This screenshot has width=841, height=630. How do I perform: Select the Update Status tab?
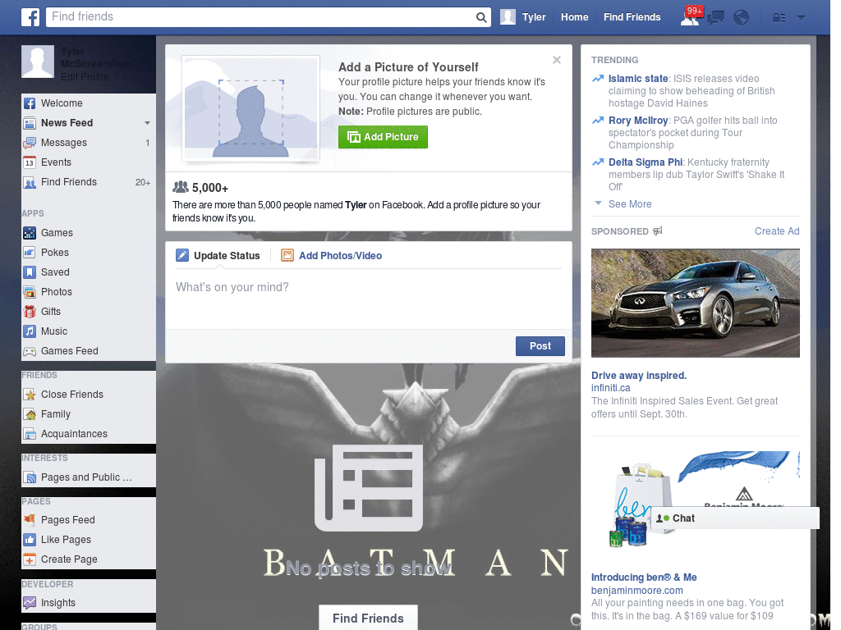[x=218, y=256]
